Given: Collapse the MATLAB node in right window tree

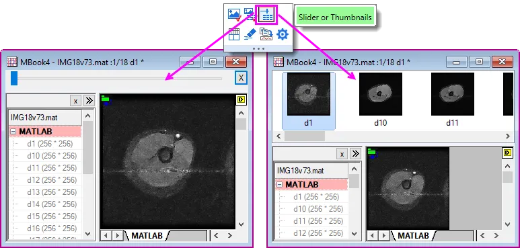Looking at the screenshot, I should pos(280,185).
